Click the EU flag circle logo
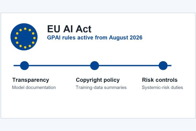 pos(24,37)
